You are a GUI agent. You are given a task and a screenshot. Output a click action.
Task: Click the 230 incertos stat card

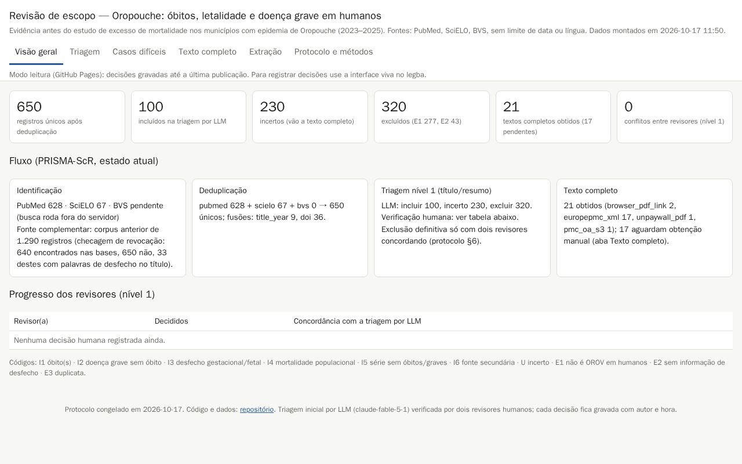coord(310,117)
